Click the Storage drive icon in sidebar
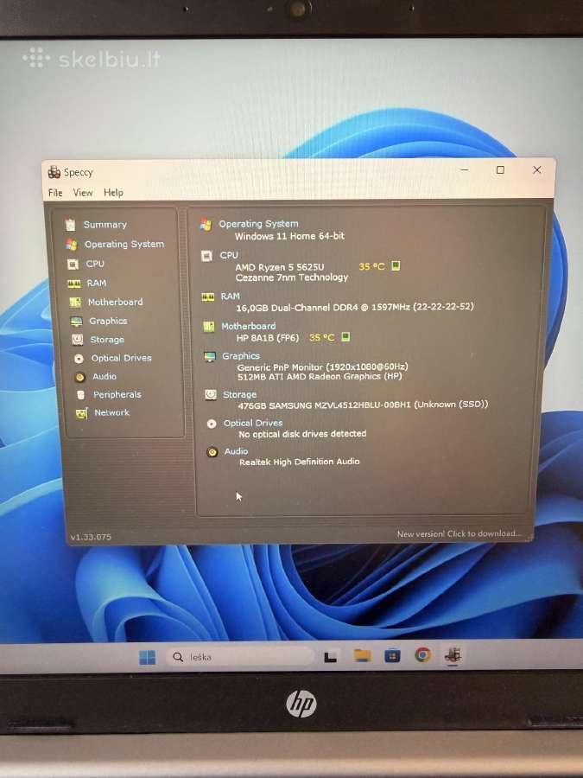This screenshot has width=583, height=778. (x=78, y=340)
